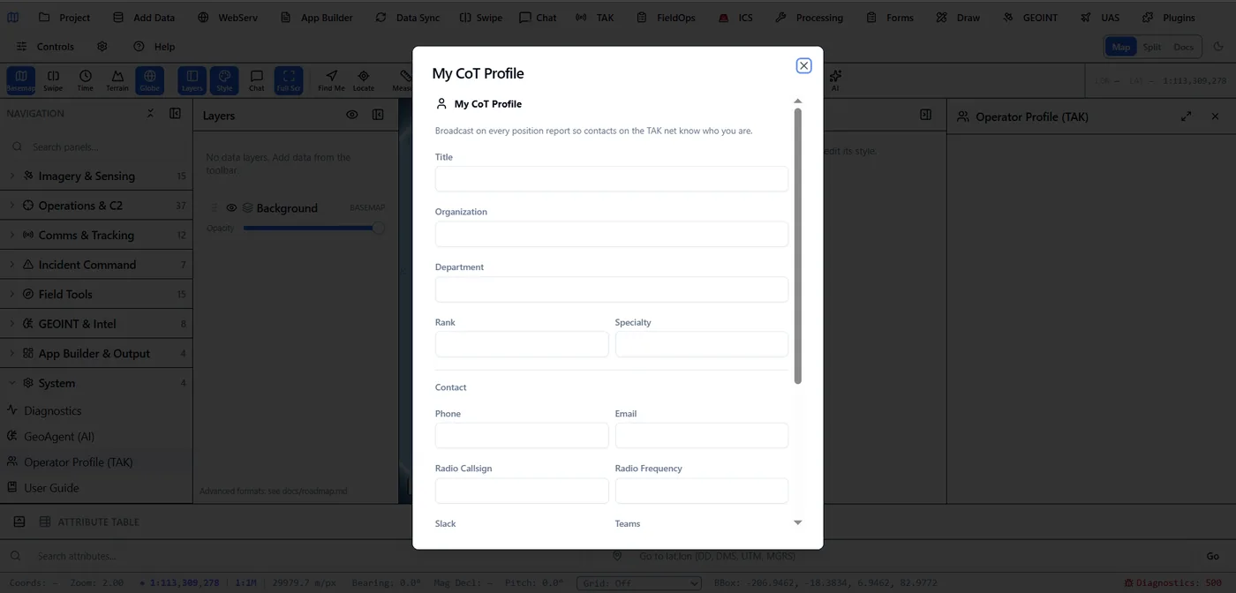
Task: Open the Data Sync menu
Action: [x=407, y=18]
